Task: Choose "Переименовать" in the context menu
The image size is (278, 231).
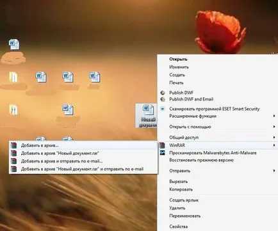Action: 185,216
